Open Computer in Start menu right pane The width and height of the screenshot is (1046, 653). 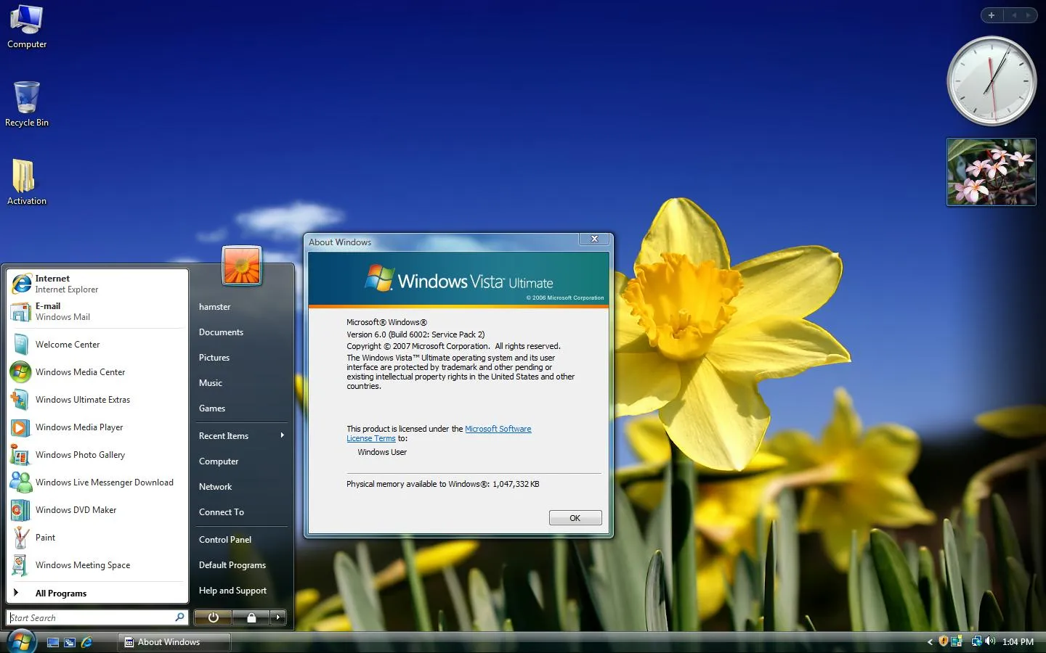point(242,461)
